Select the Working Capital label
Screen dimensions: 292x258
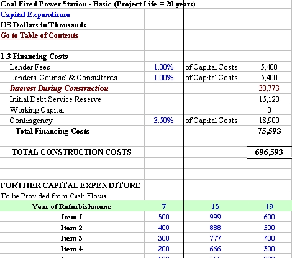37,110
